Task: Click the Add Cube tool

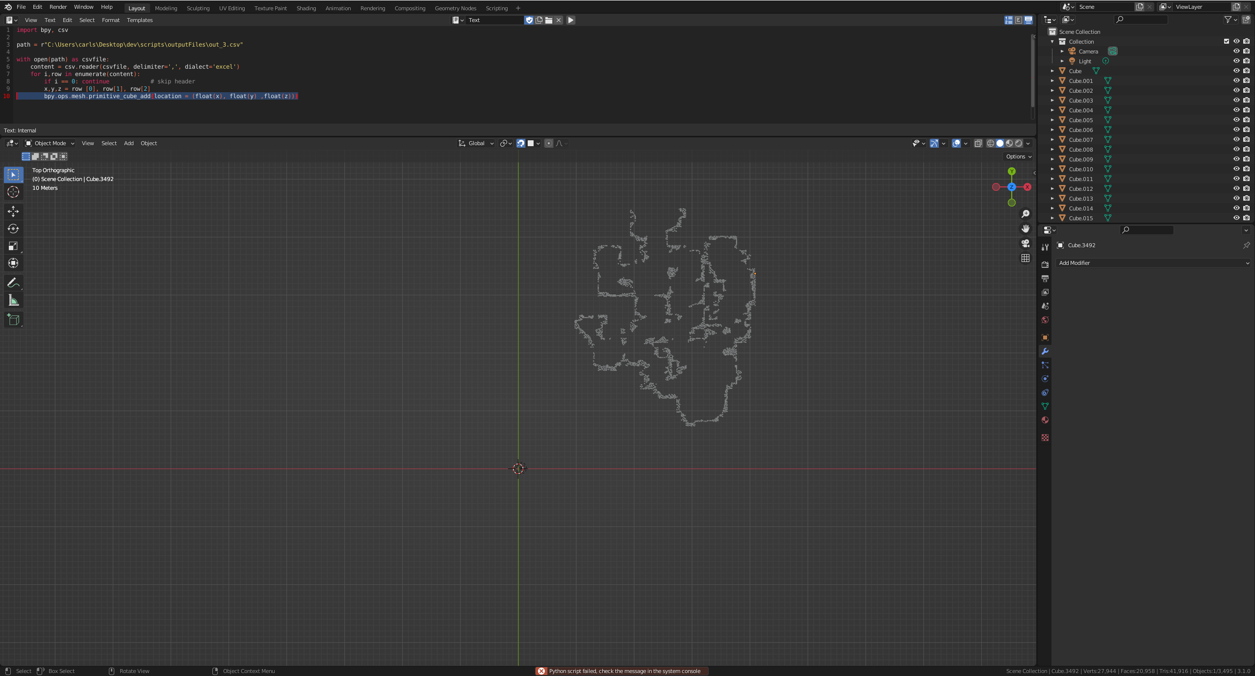Action: [13, 320]
